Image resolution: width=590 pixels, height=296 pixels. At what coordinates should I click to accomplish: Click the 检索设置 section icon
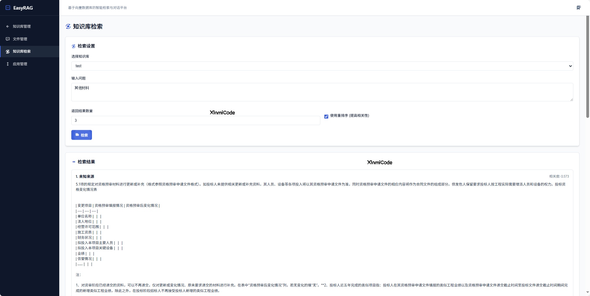[73, 46]
